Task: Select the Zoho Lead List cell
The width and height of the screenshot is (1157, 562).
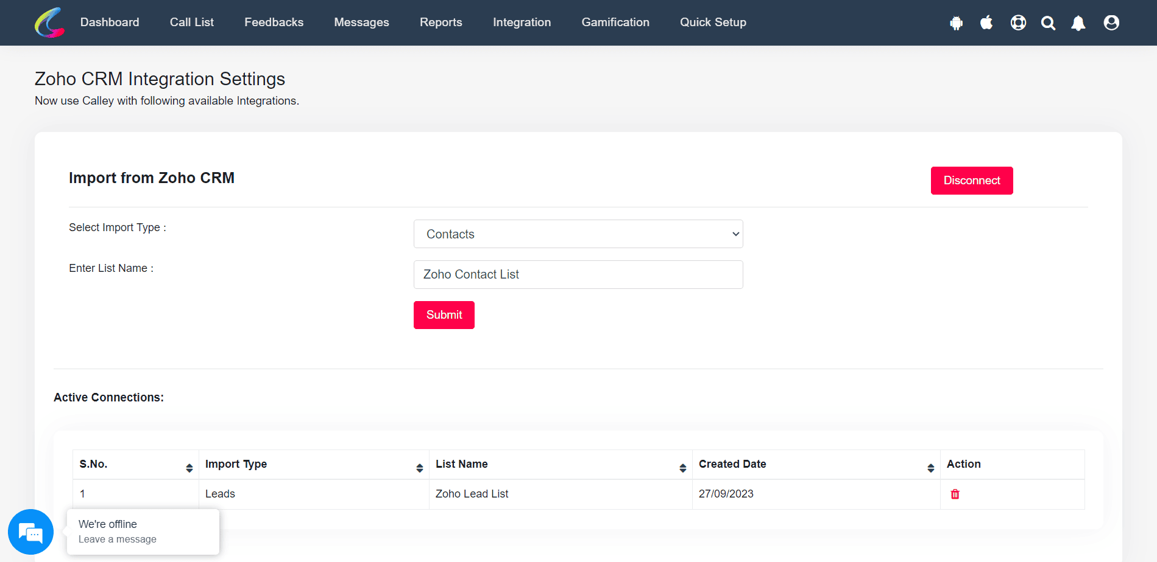Action: click(x=561, y=494)
